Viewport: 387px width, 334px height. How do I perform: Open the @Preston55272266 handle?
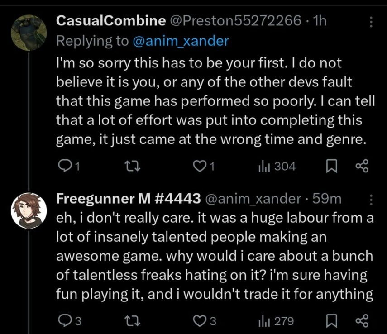pyautogui.click(x=235, y=21)
